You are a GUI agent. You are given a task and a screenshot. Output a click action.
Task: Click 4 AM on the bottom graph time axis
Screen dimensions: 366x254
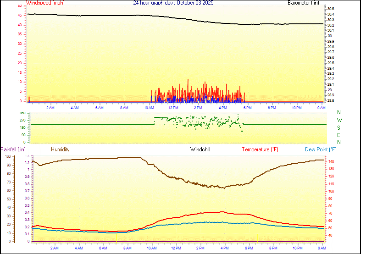tap(79, 248)
